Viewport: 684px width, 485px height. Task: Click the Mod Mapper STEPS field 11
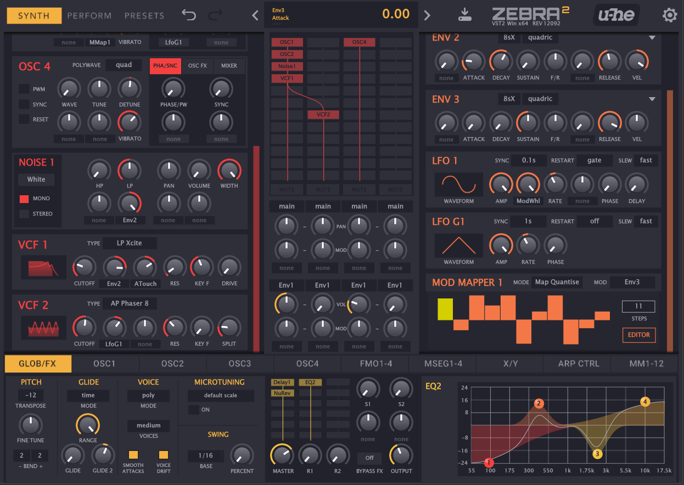click(x=638, y=306)
